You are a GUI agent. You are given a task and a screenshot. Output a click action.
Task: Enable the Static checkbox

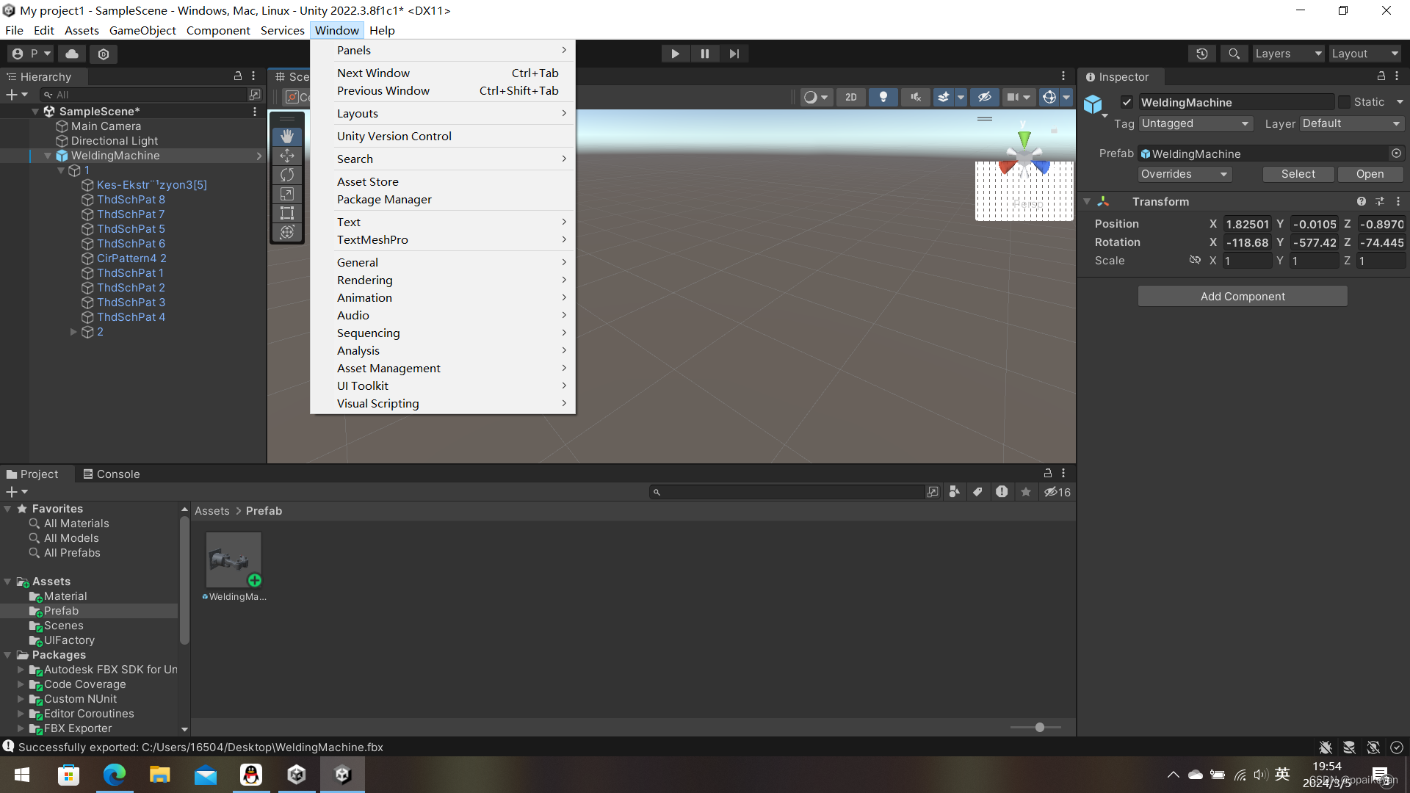[1344, 102]
